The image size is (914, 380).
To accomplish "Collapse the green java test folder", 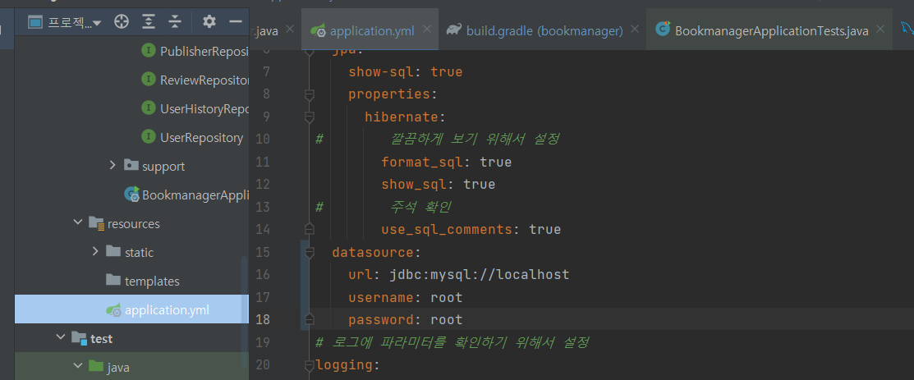I will 78,367.
